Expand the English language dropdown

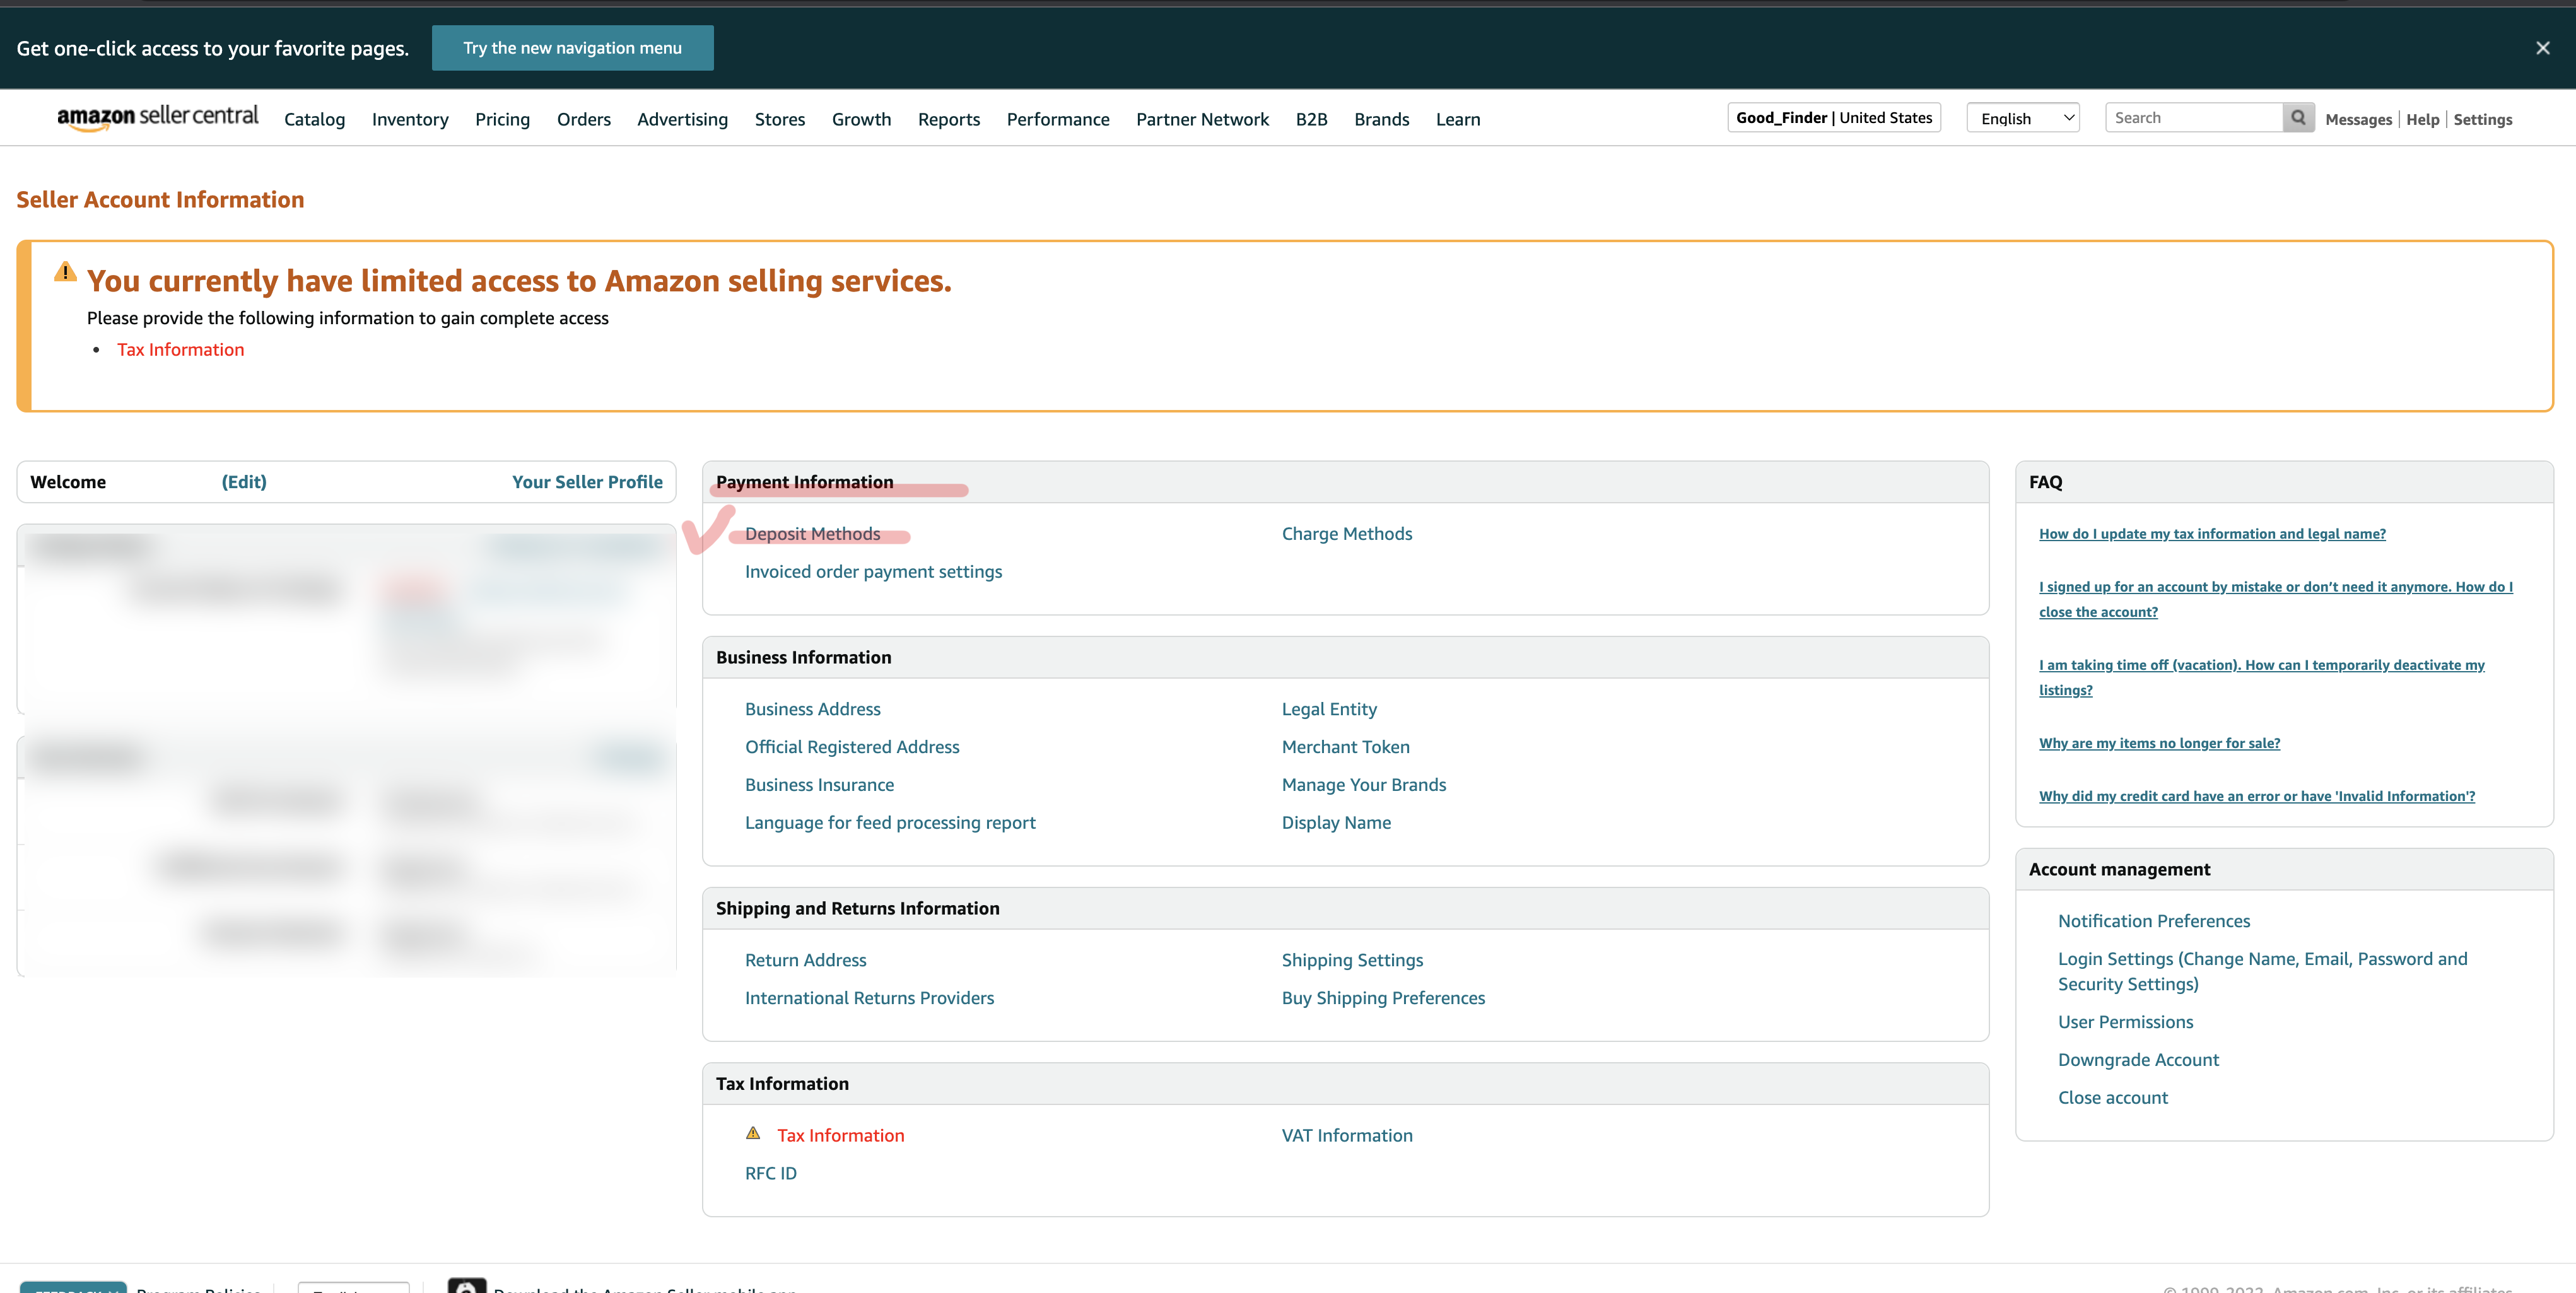(2023, 118)
